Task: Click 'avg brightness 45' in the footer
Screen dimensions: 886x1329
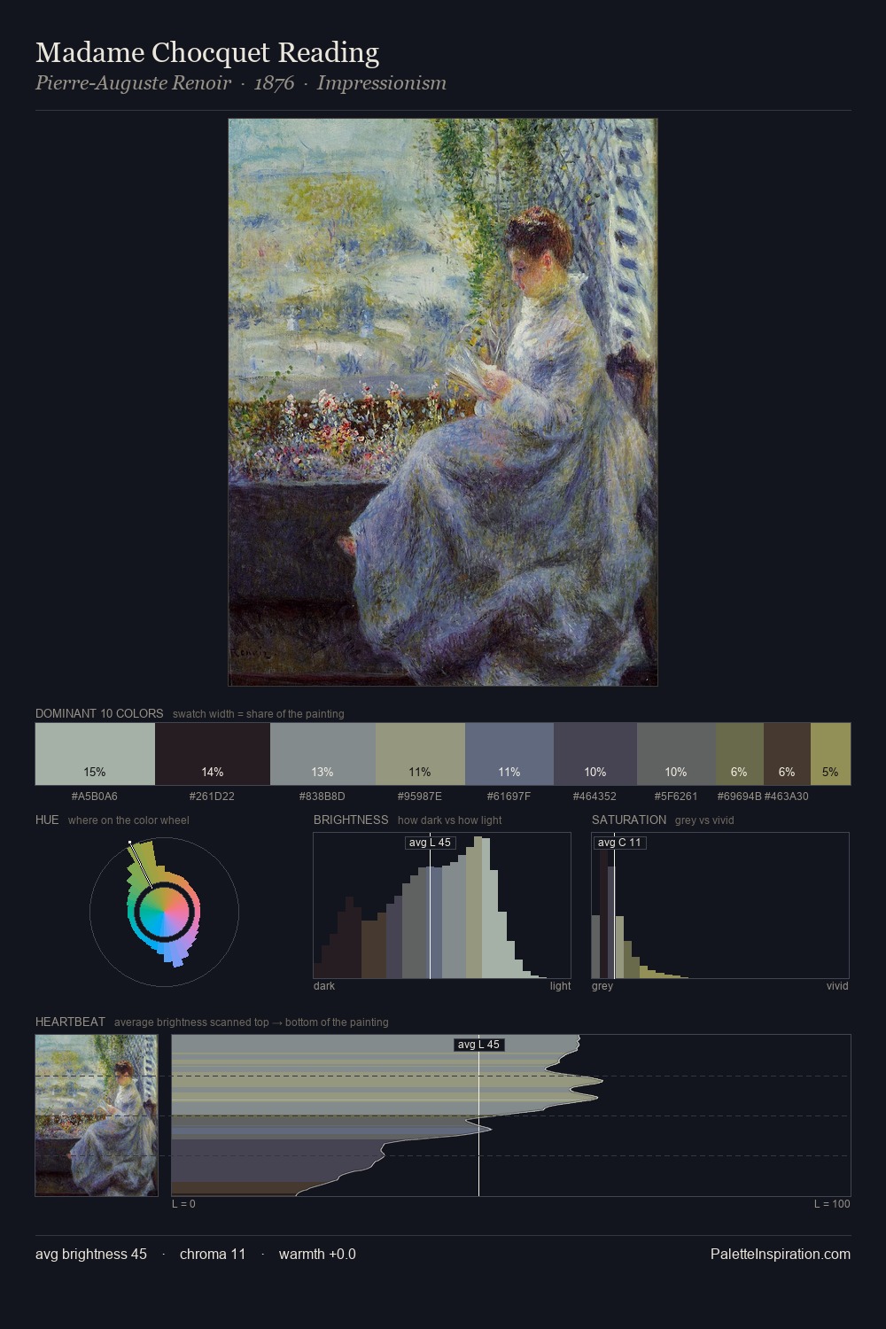Action: (x=91, y=1254)
